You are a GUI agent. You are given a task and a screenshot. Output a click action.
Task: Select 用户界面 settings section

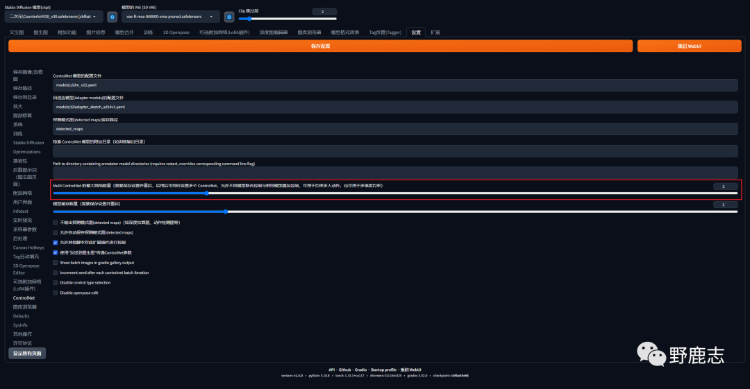pos(22,202)
